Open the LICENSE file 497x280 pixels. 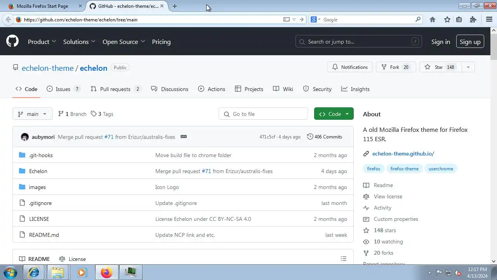point(39,219)
